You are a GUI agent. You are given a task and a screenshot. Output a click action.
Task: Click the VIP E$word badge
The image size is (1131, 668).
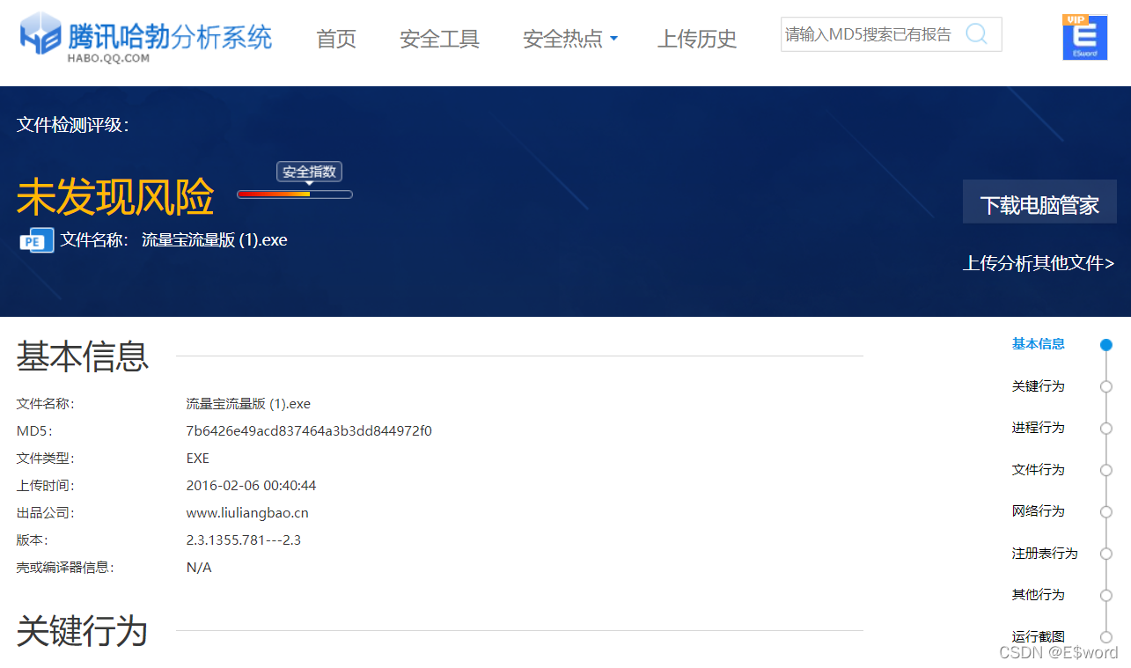coord(1084,37)
